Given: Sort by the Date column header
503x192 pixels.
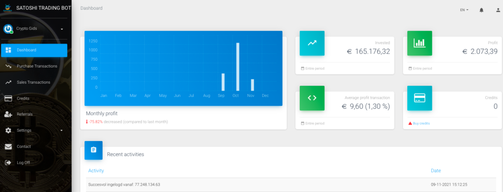Looking at the screenshot, I should tap(436, 170).
